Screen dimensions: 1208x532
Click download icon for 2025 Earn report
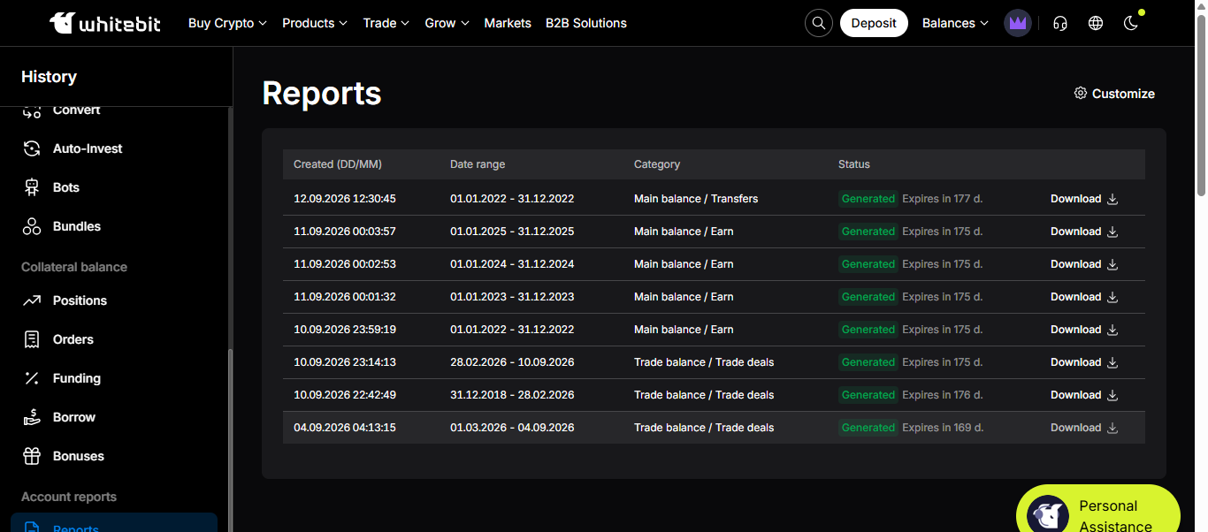pos(1112,232)
